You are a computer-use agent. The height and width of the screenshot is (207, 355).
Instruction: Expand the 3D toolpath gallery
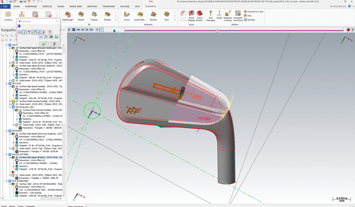[116, 20]
